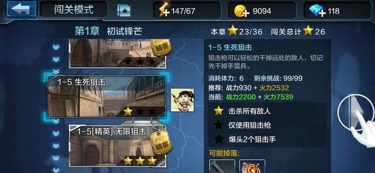This screenshot has width=375, height=173.
Task: Buy diamonds via the diamond plus icon
Action: pyautogui.click(x=317, y=11)
